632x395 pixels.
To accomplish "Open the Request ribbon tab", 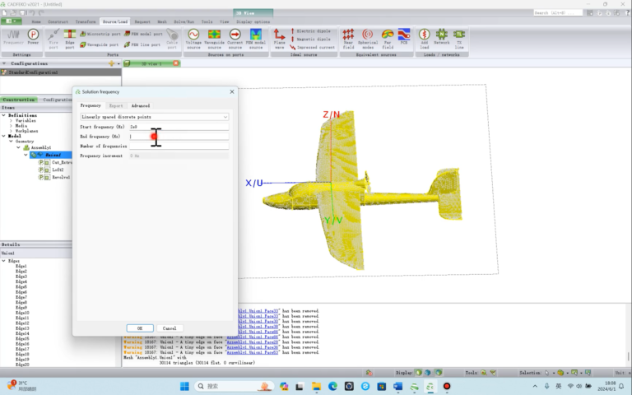I will point(142,21).
